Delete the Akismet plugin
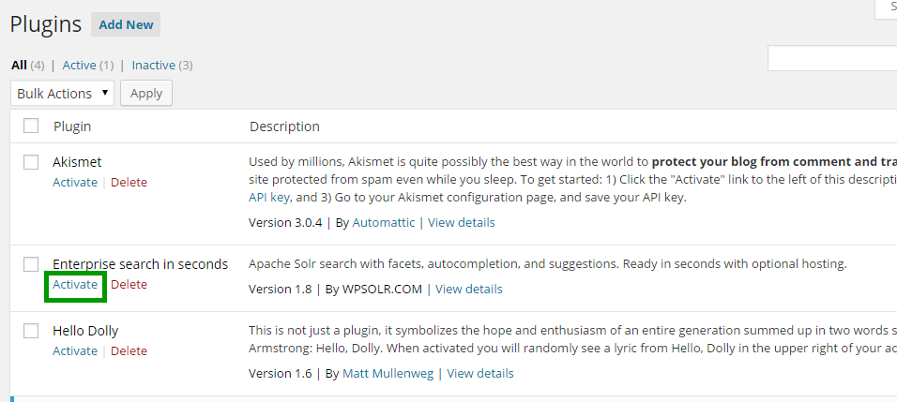897x402 pixels. coord(129,182)
